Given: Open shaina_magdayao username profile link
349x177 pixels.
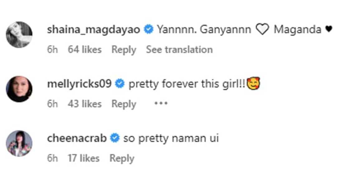Looking at the screenshot, I should pos(94,30).
